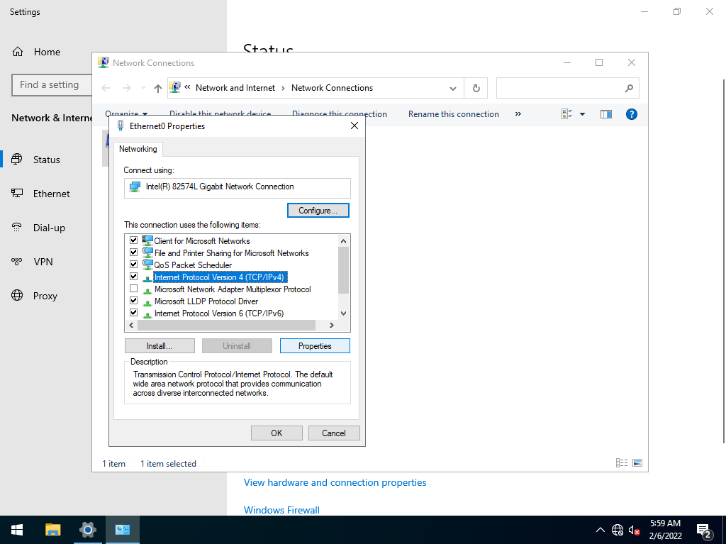Click Rename this connection command
This screenshot has height=544, width=726.
pyautogui.click(x=454, y=114)
